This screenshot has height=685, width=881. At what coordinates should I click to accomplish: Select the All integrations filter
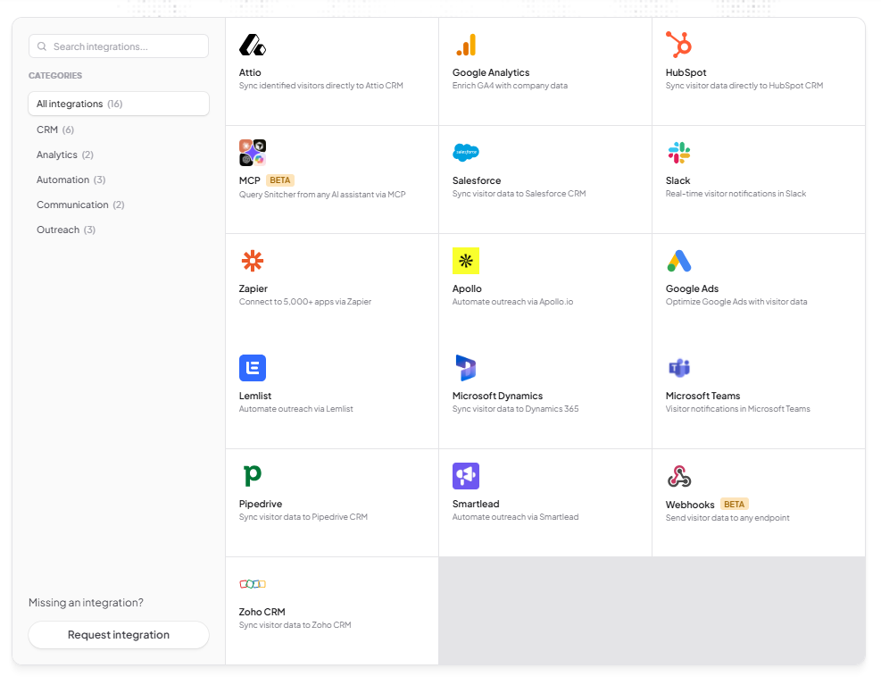pos(119,104)
